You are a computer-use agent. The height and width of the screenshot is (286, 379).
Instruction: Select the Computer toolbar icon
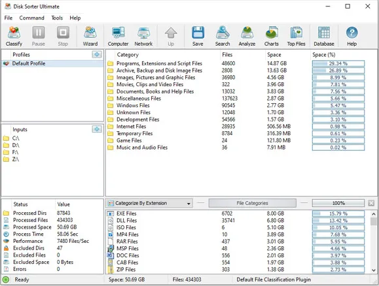point(118,37)
